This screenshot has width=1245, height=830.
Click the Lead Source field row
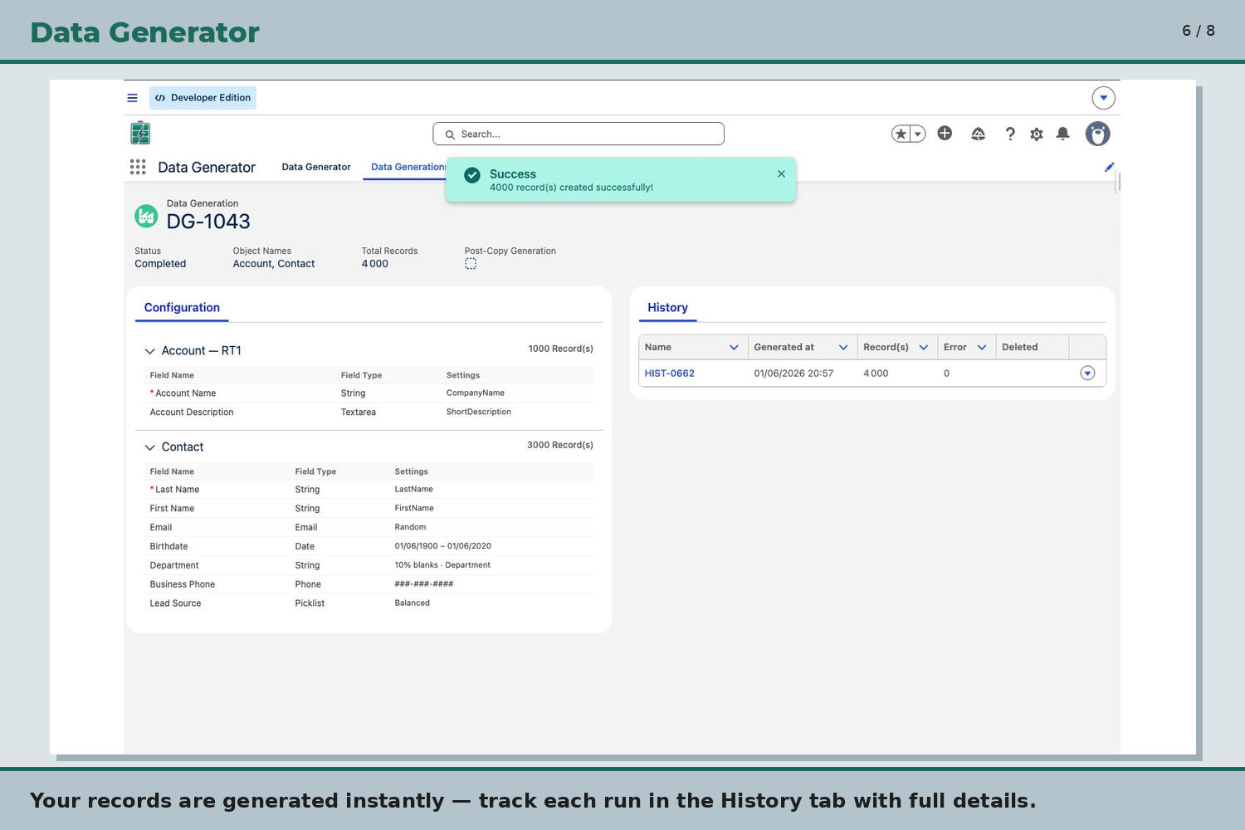coord(369,603)
